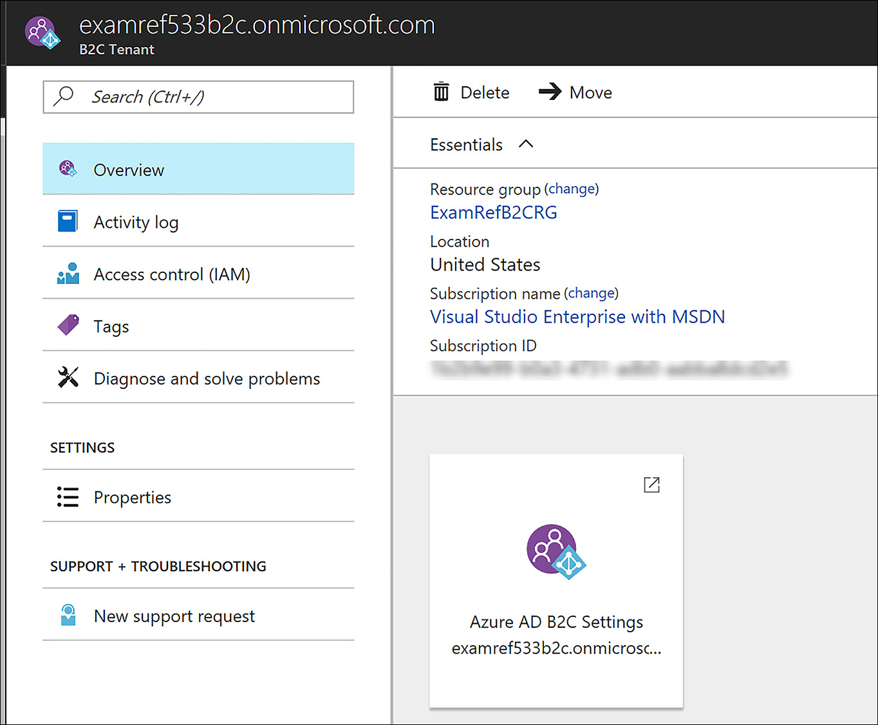Focus the Search (Ctrl+/) input field
The image size is (878, 725).
(x=198, y=97)
